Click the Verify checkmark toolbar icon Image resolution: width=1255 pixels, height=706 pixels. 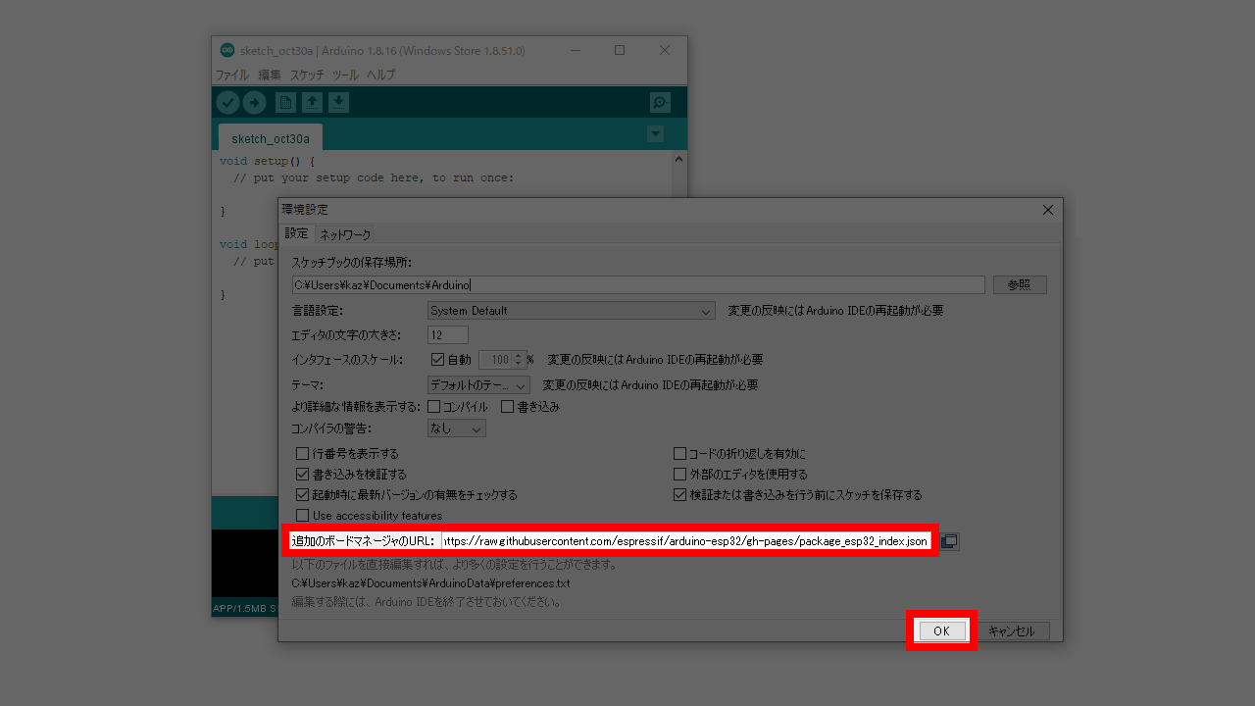point(227,102)
